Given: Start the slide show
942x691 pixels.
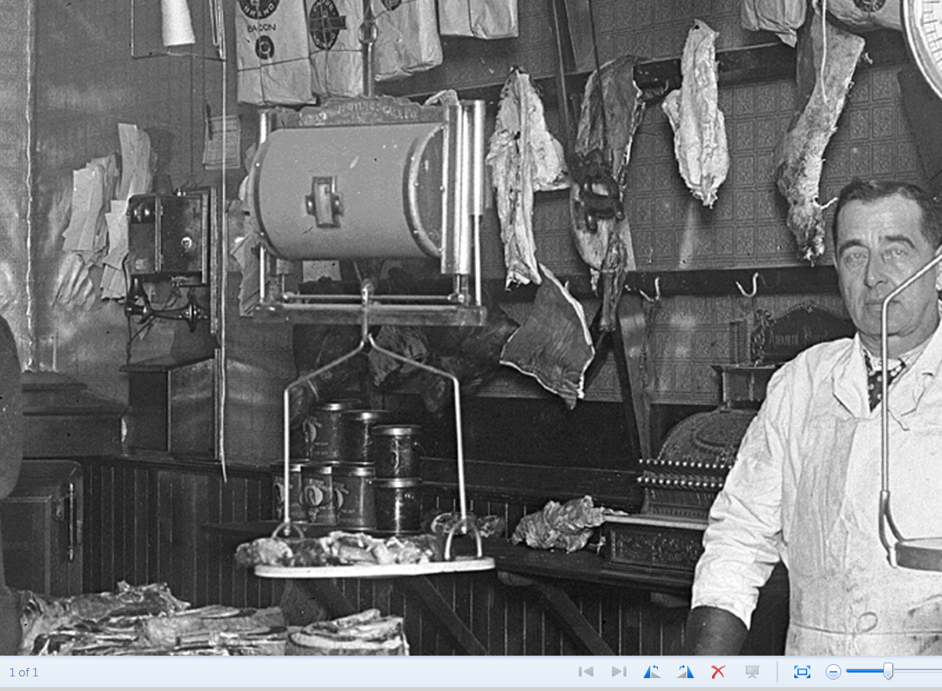Looking at the screenshot, I should pyautogui.click(x=753, y=672).
